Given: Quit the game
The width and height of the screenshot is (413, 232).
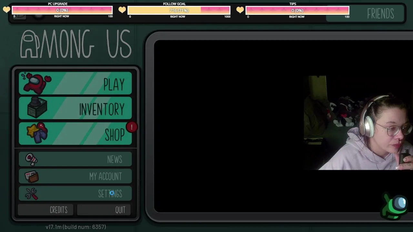Looking at the screenshot, I should [104, 210].
